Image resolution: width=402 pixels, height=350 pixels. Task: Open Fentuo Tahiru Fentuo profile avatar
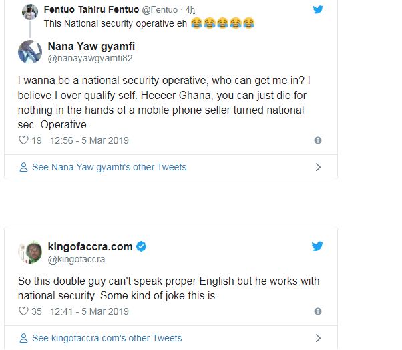tap(29, 11)
